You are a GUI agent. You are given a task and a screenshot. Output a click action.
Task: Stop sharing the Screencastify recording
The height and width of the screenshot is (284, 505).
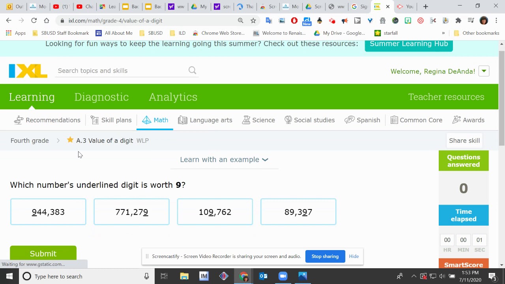325,256
